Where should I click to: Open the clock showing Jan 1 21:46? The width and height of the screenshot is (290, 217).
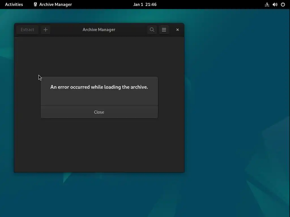(145, 5)
